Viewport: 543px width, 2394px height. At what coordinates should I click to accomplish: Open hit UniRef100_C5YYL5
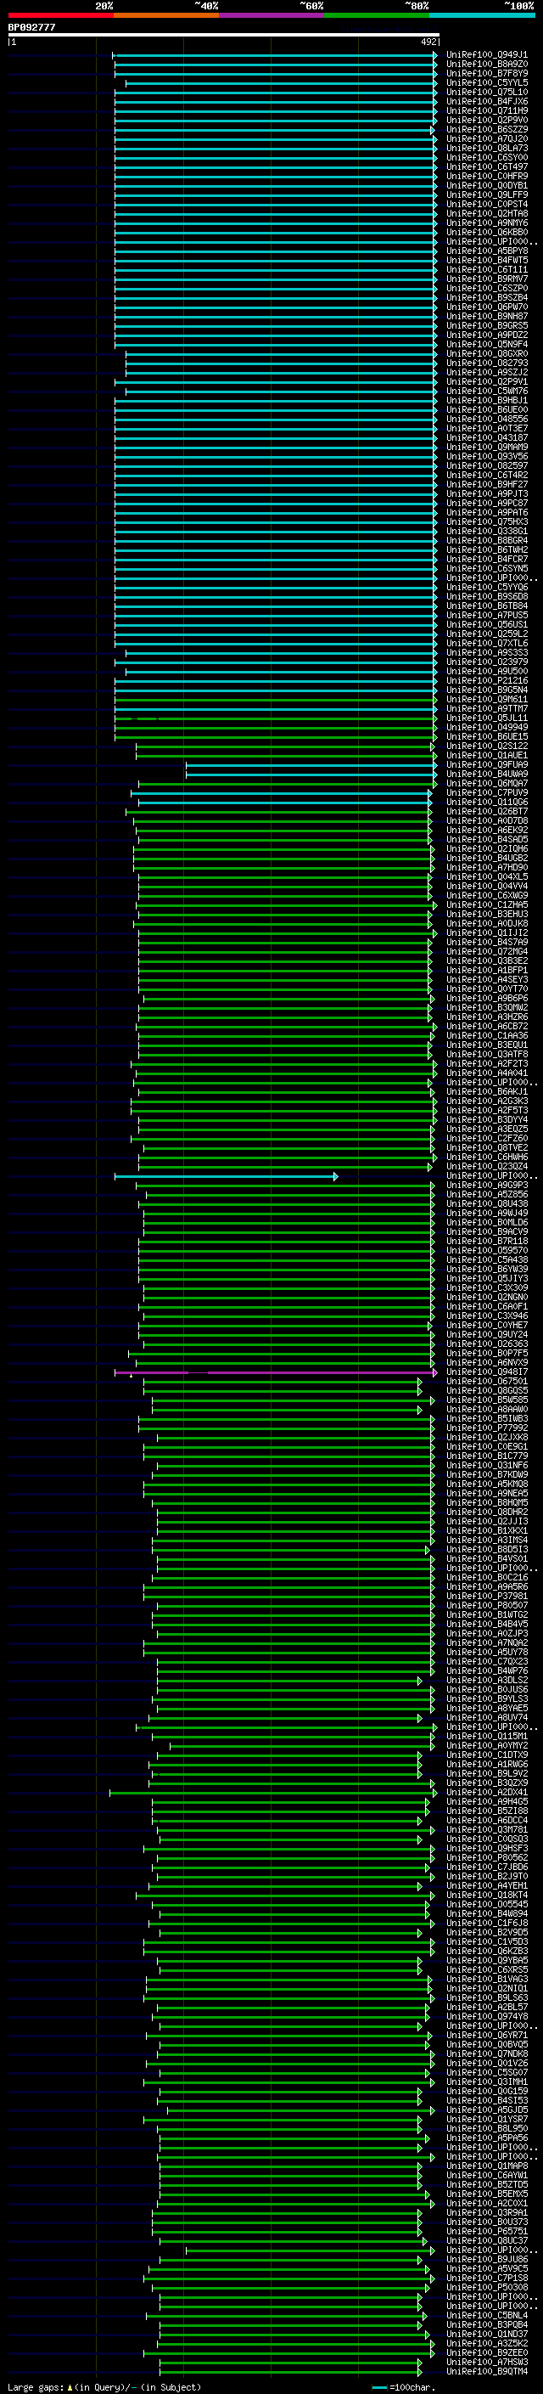click(487, 82)
